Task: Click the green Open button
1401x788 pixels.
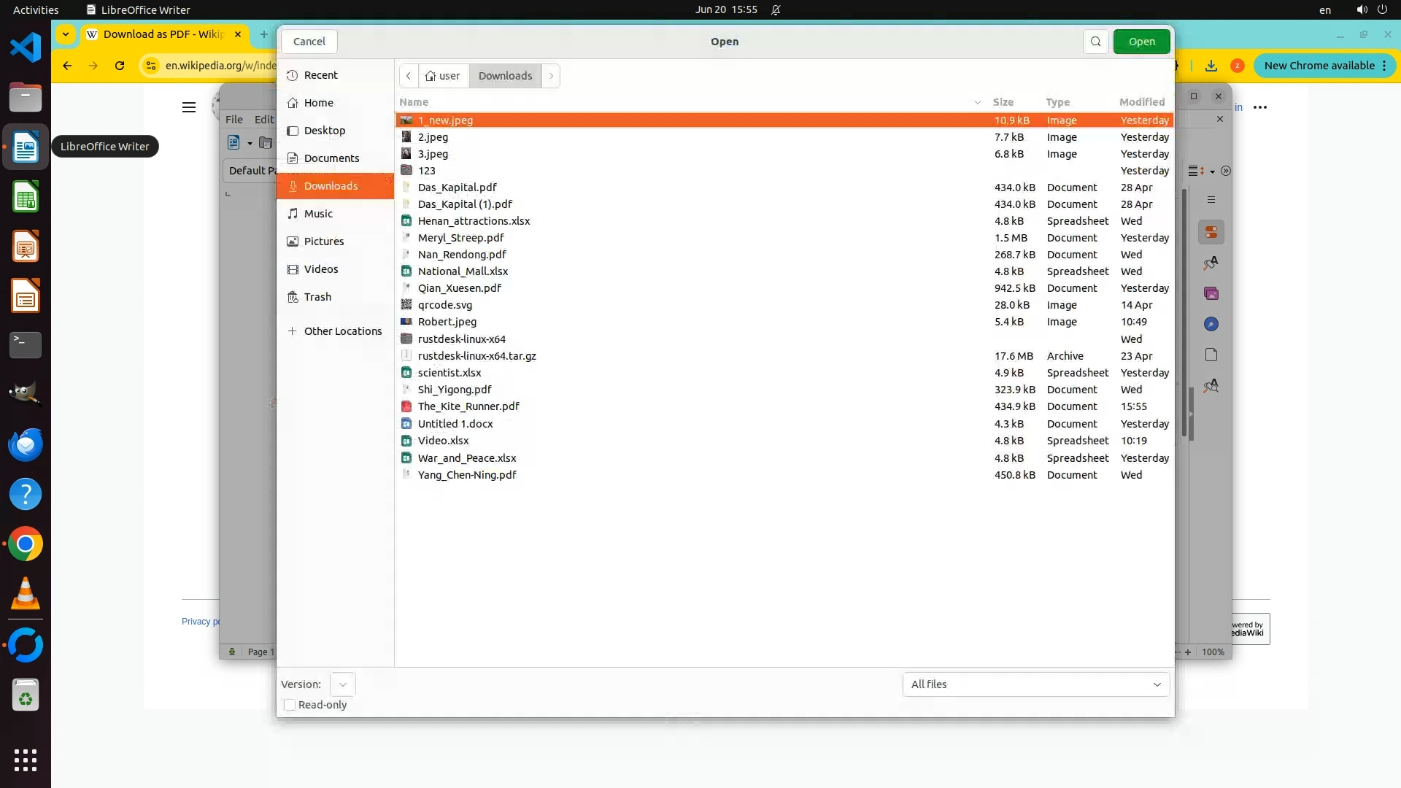Action: tap(1141, 42)
